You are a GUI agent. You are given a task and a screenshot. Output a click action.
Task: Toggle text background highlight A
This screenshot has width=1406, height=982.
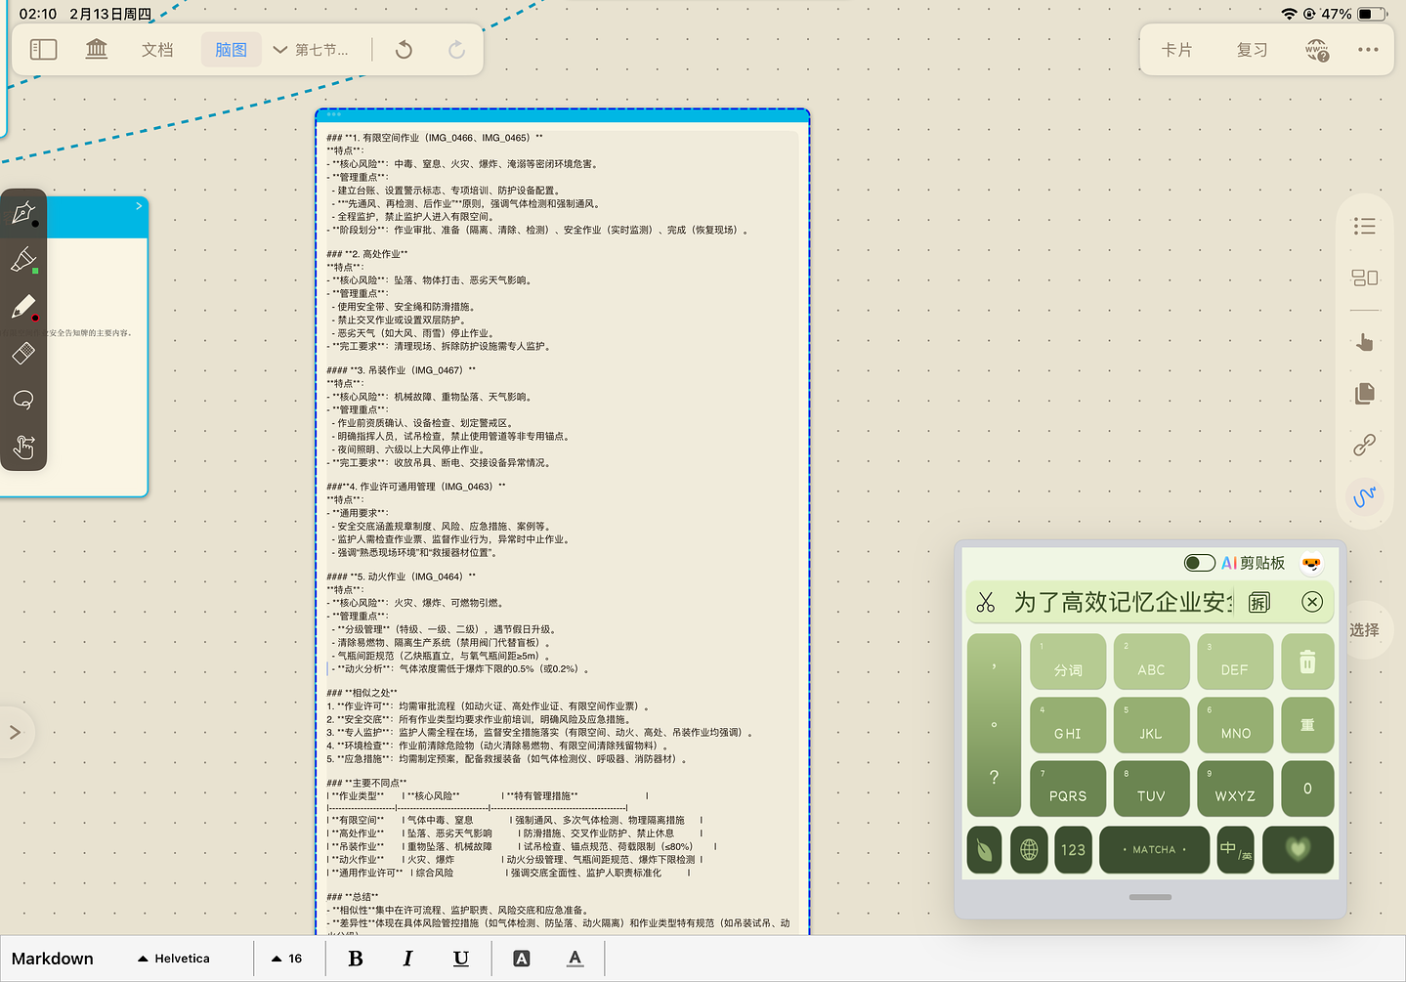coord(522,959)
